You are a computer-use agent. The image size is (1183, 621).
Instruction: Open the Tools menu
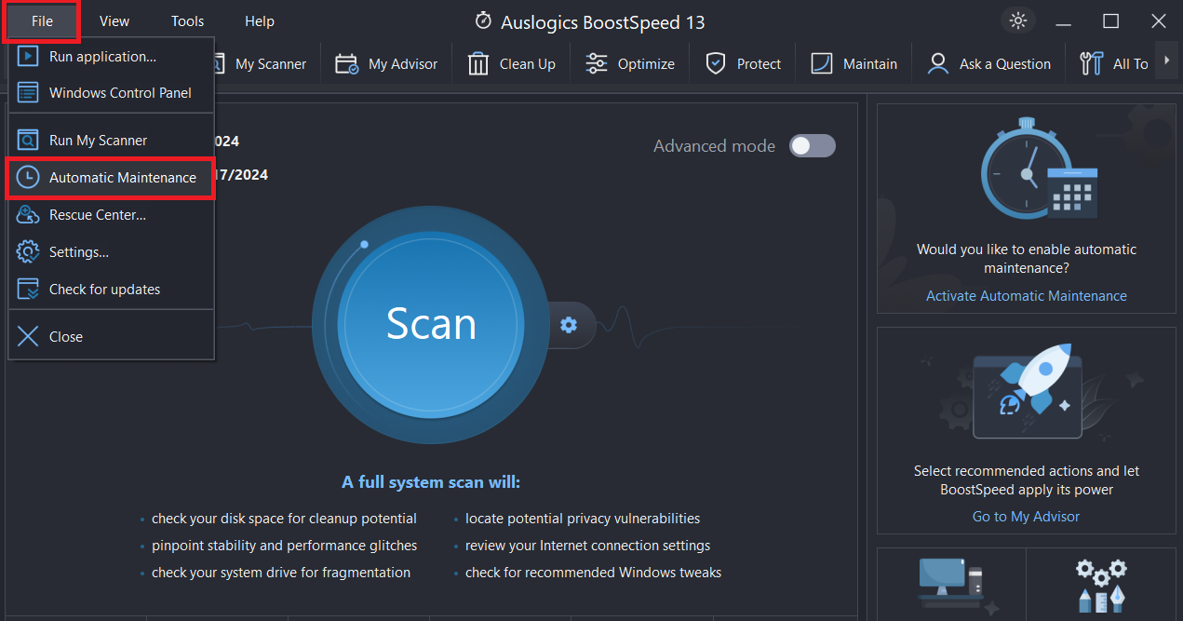[188, 20]
